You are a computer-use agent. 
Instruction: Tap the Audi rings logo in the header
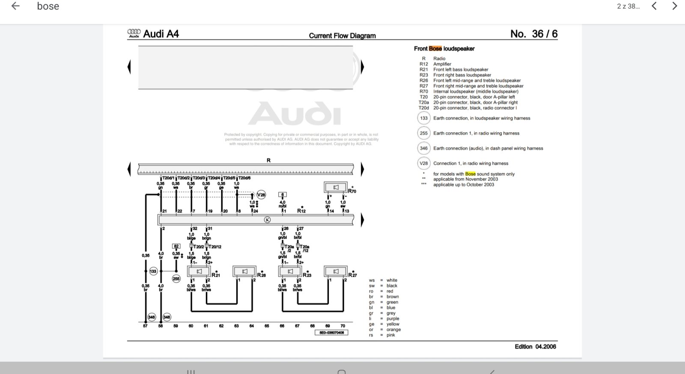(134, 33)
